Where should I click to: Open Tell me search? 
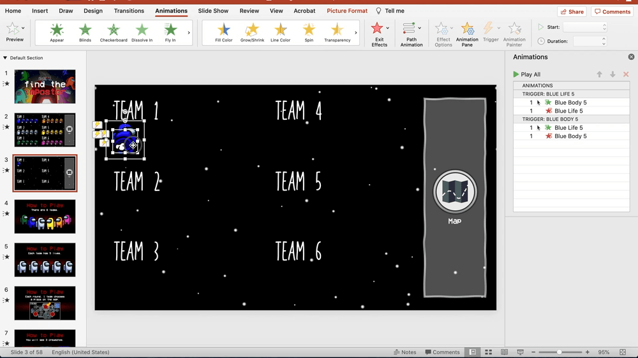[390, 11]
